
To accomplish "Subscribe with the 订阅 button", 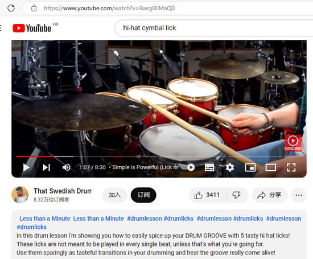I will click(143, 195).
